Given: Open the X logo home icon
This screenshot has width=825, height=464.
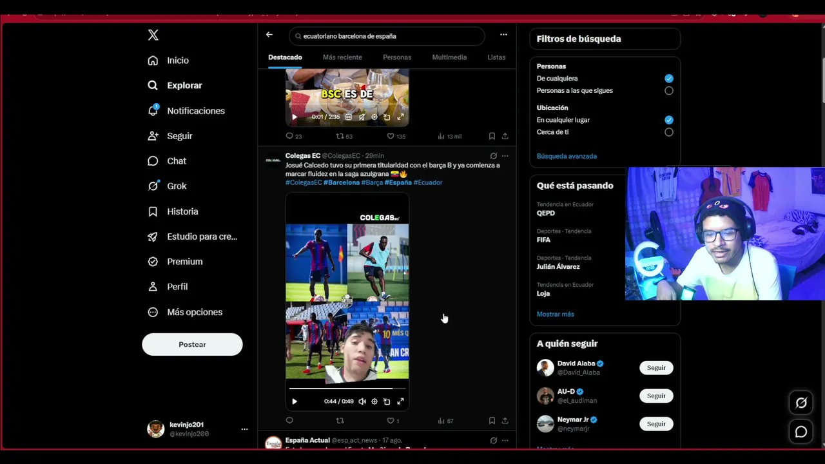Looking at the screenshot, I should (153, 35).
